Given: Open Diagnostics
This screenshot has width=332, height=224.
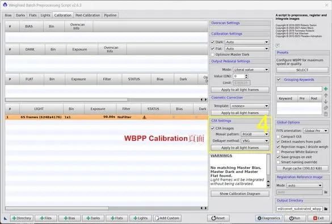Looking at the screenshot, I should [269, 218].
